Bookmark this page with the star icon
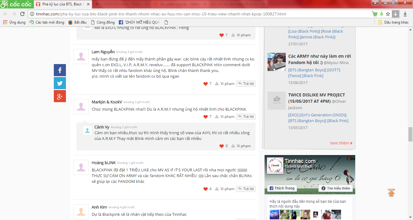 [388, 14]
